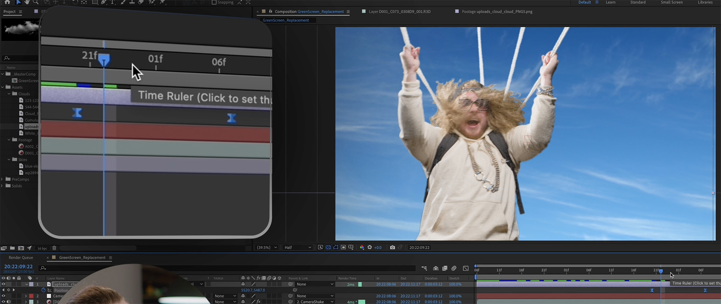Open the viewer magnification dropdown (39.5%)
Viewport: 721px width, 304px height.
coord(267,247)
